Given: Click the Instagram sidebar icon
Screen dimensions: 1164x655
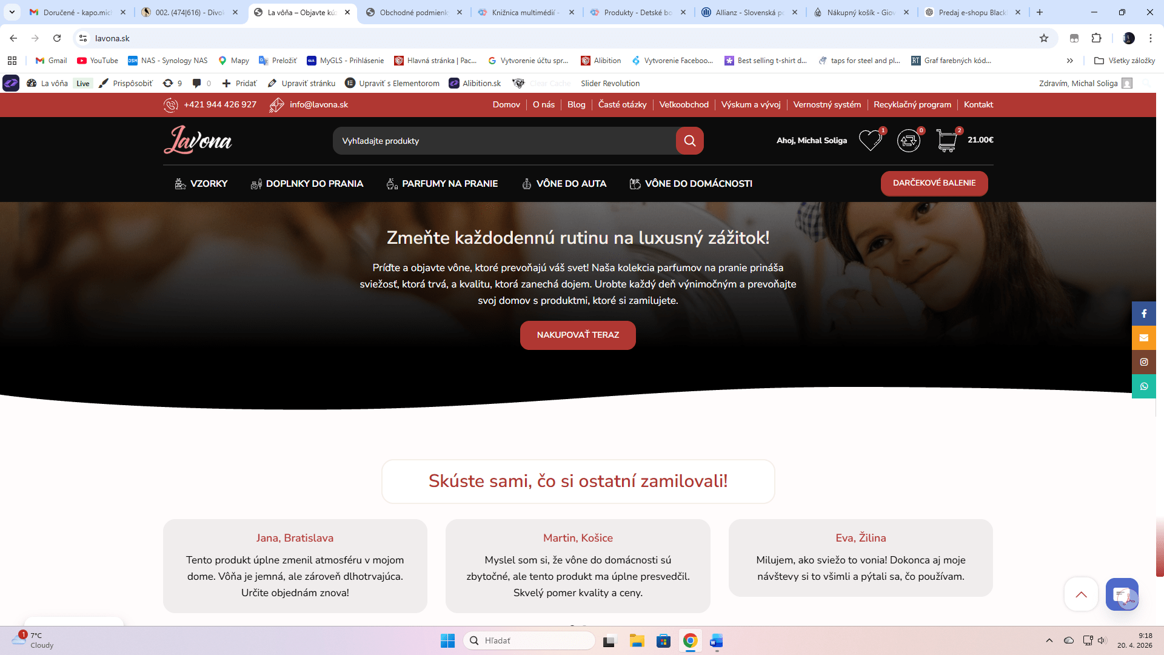Looking at the screenshot, I should click(1143, 362).
